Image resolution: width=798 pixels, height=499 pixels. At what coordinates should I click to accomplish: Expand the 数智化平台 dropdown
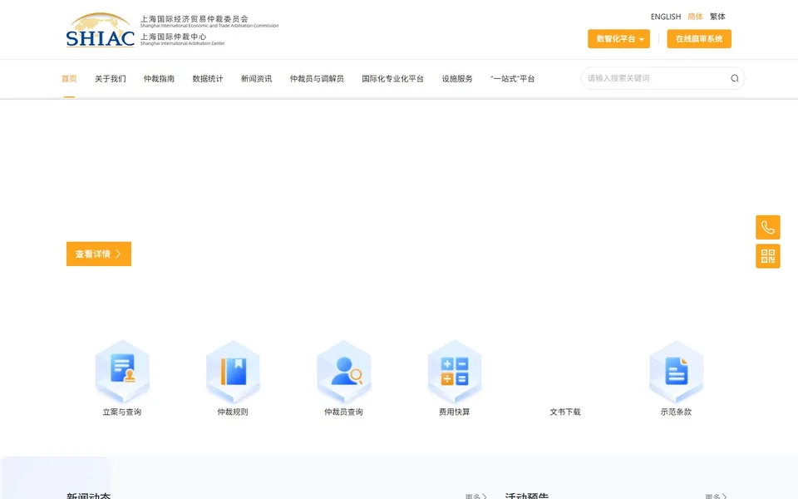618,39
